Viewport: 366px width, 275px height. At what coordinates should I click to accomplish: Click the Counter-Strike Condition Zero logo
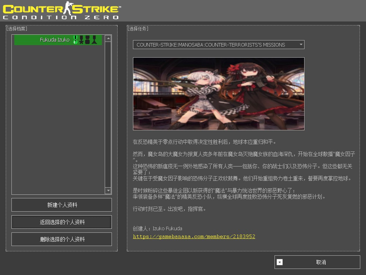tap(62, 10)
